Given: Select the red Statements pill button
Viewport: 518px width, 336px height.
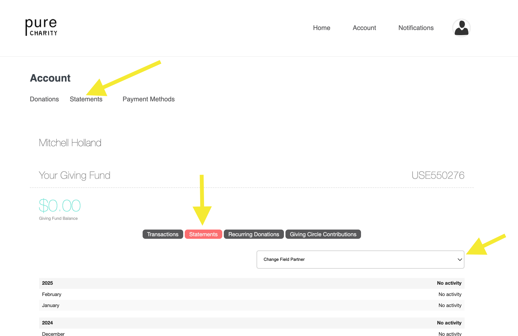Looking at the screenshot, I should tap(203, 234).
